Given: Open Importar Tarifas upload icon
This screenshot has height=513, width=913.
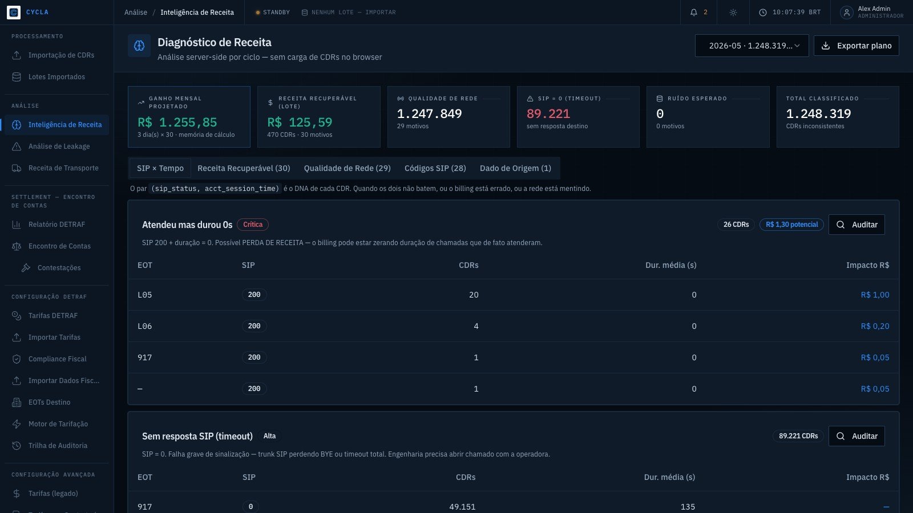Looking at the screenshot, I should click(17, 337).
